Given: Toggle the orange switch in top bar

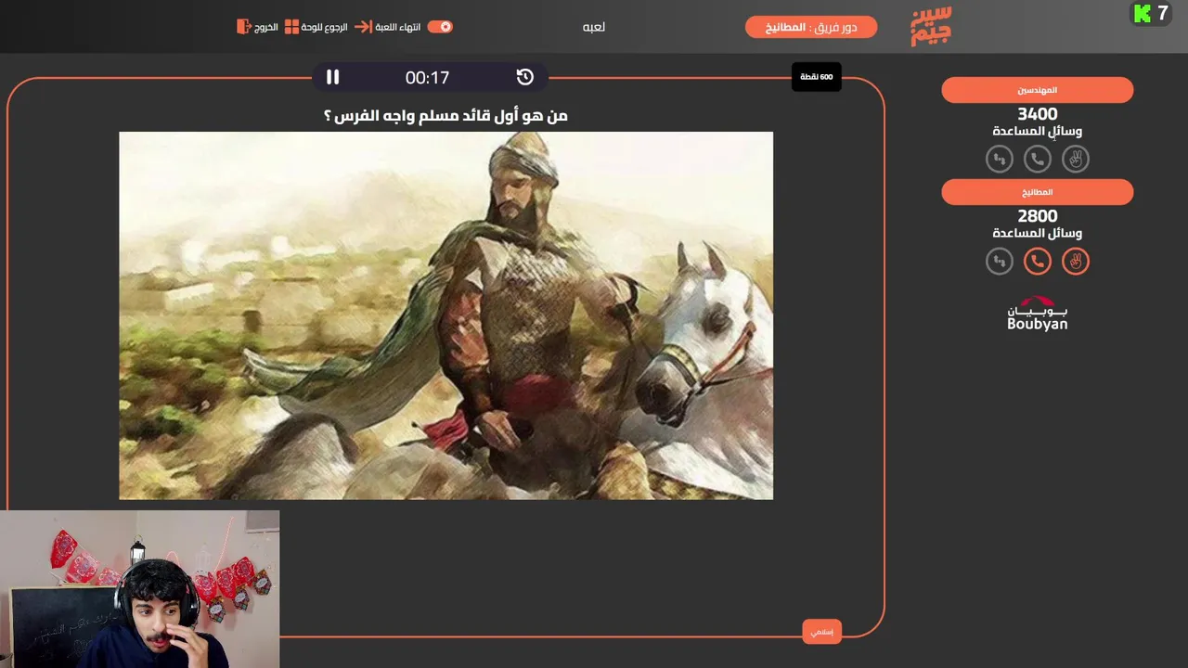Looking at the screenshot, I should point(440,27).
